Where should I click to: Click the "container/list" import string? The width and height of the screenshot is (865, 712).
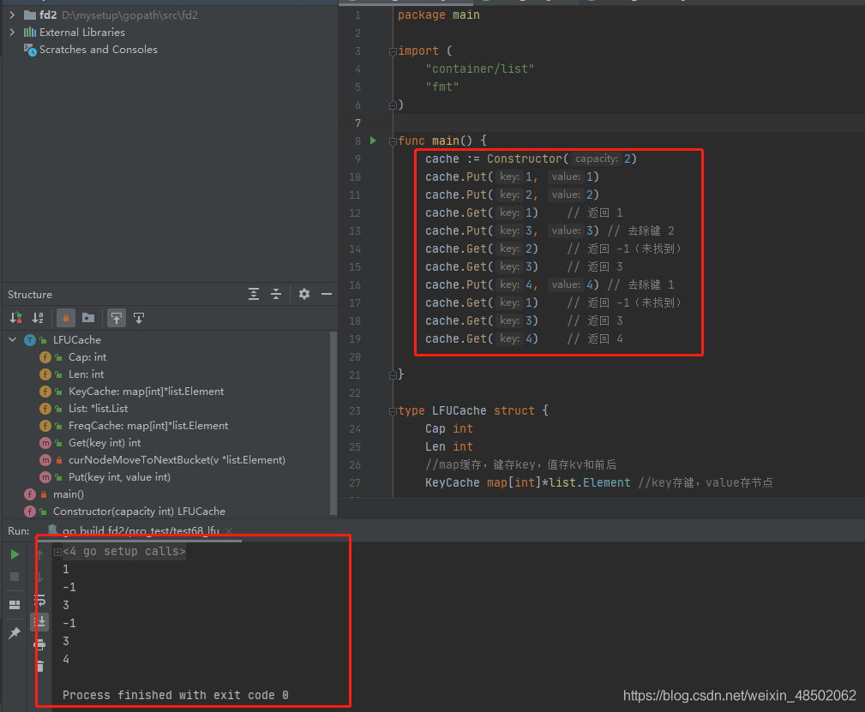[479, 69]
